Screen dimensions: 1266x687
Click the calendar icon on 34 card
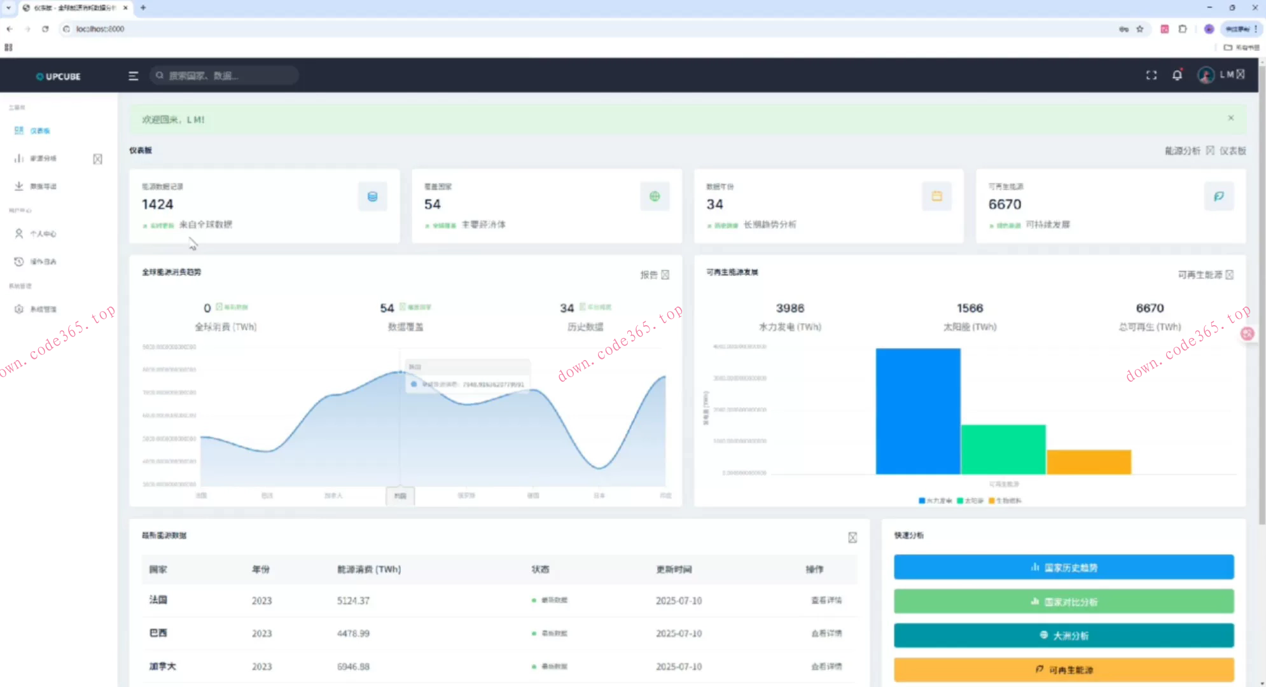click(x=936, y=197)
